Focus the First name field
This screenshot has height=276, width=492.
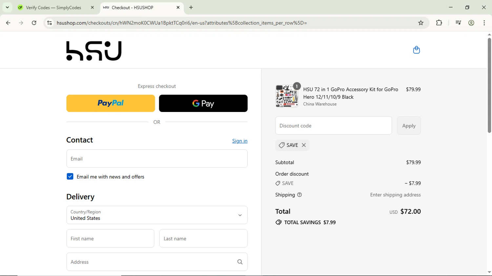(x=110, y=238)
